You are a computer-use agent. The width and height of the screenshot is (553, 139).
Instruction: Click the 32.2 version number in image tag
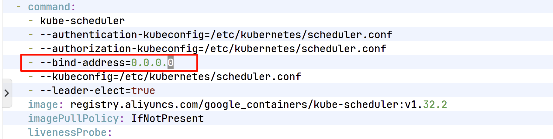click(x=435, y=105)
